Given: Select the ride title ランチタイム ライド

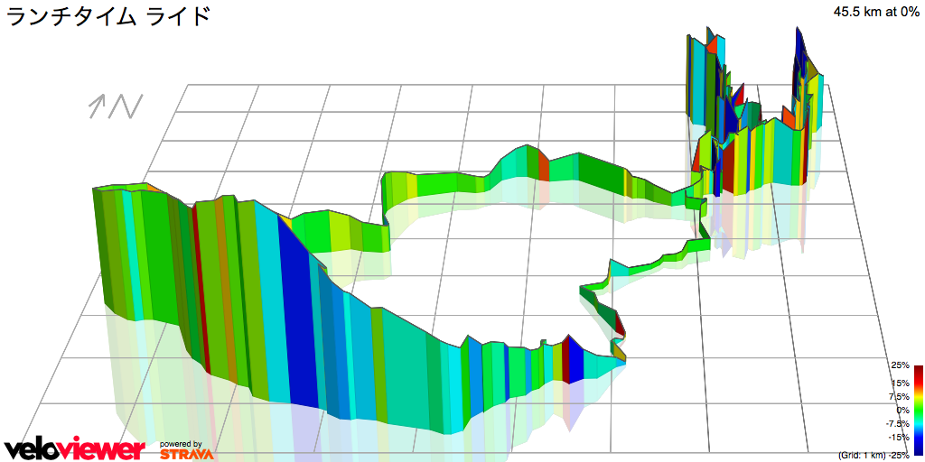Looking at the screenshot, I should point(110,15).
